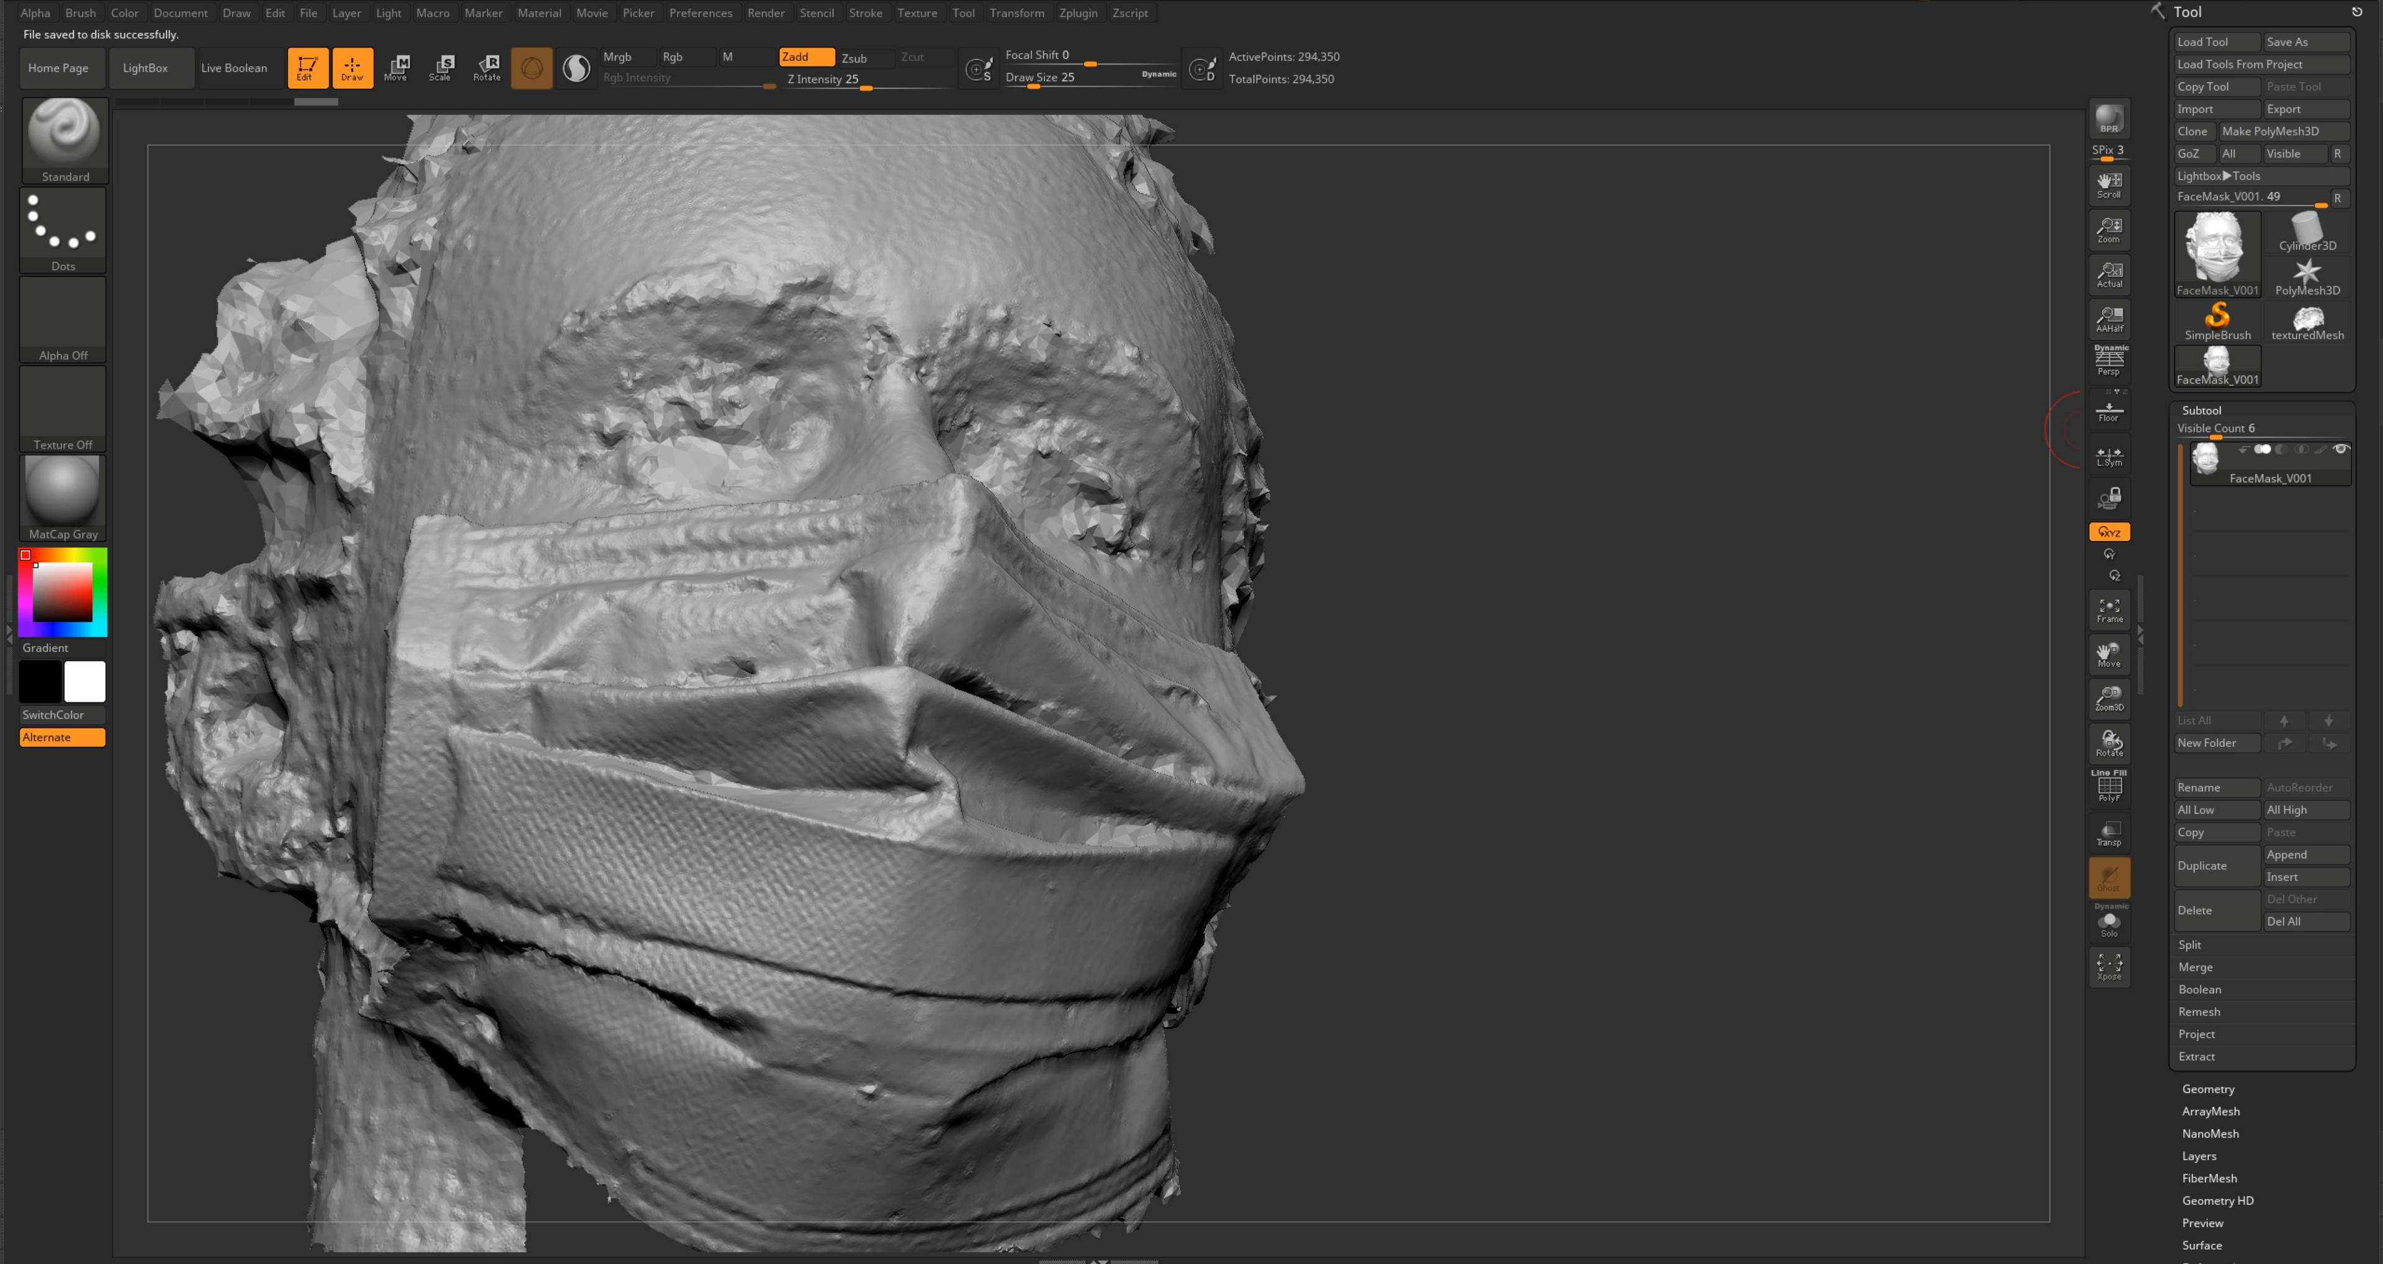Click the AAHalf icon
2383x1264 pixels.
click(2109, 319)
